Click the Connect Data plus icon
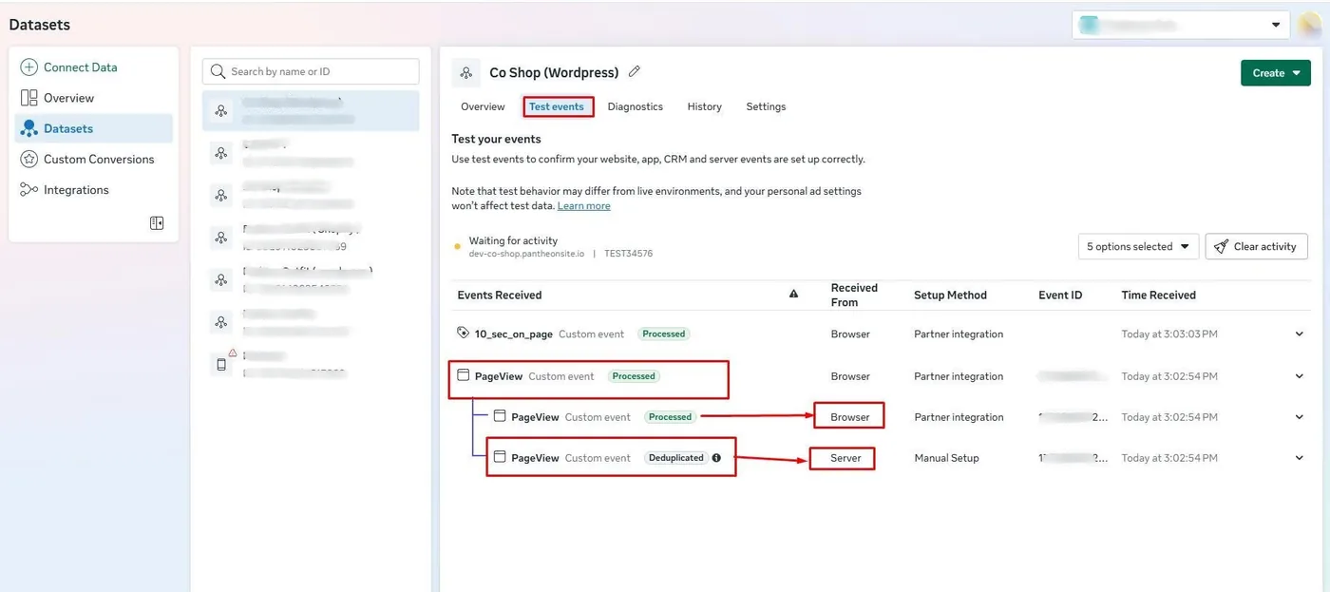 pyautogui.click(x=28, y=67)
